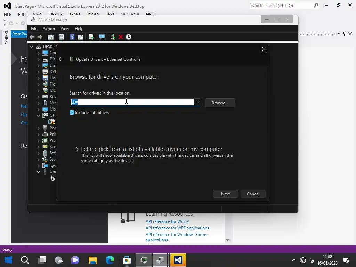Open Device Manager Help menu
The image size is (356, 267).
point(79,29)
